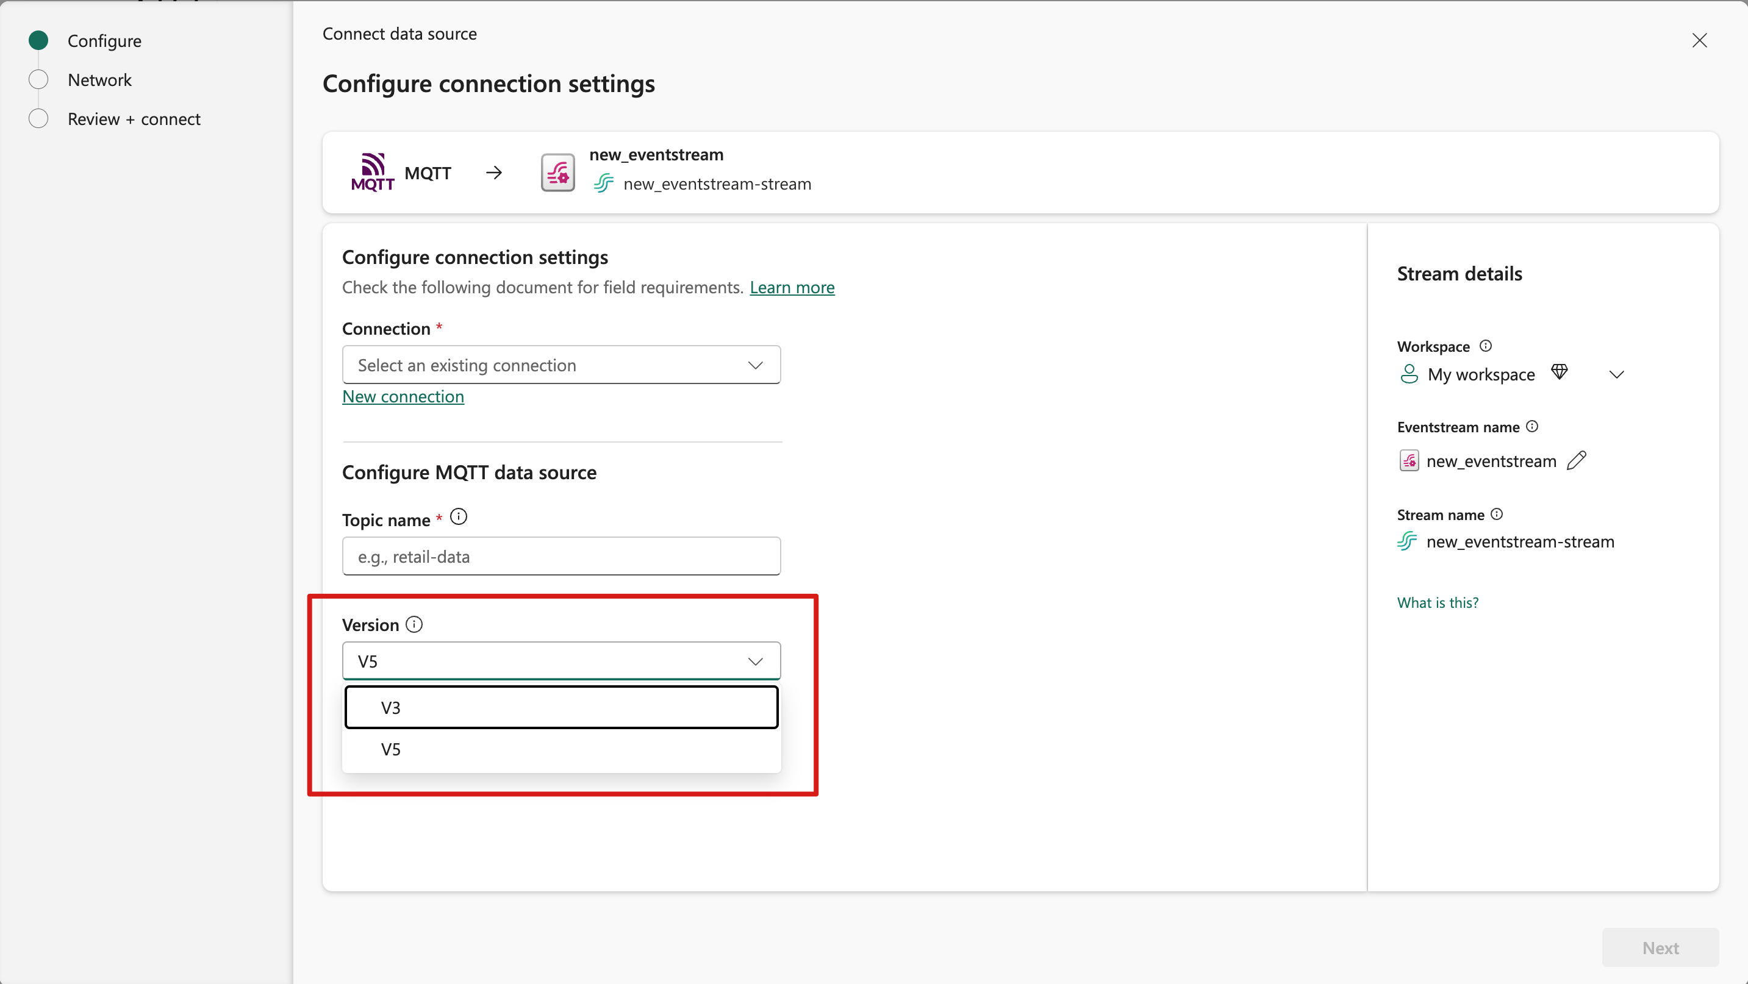Choose V3 from the version list
Viewport: 1748px width, 984px height.
point(561,707)
